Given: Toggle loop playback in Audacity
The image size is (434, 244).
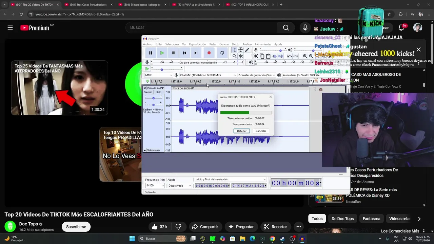Looking at the screenshot, I should click(222, 53).
